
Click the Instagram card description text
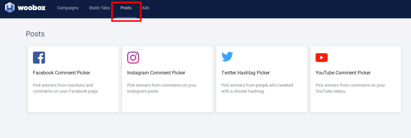162,88
